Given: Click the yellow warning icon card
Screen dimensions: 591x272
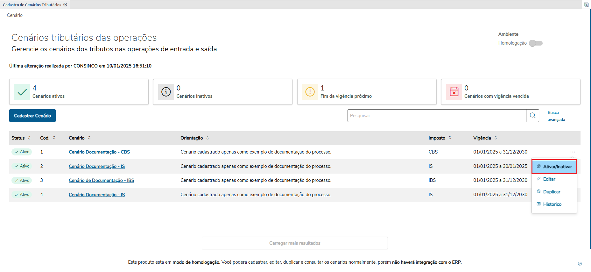Looking at the screenshot, I should pyautogui.click(x=310, y=92).
